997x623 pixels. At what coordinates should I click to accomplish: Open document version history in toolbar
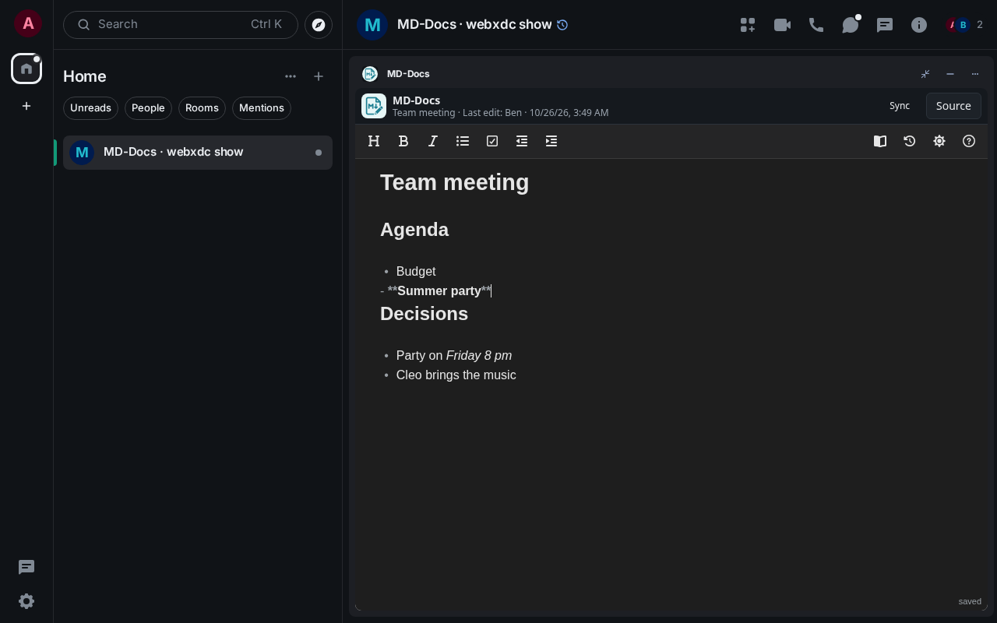(910, 141)
